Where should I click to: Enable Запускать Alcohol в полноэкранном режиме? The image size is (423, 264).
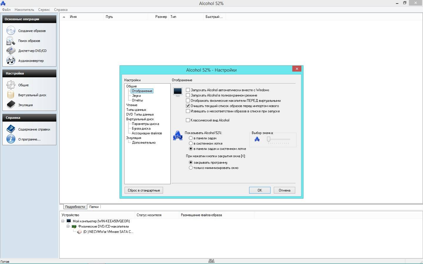(x=188, y=95)
